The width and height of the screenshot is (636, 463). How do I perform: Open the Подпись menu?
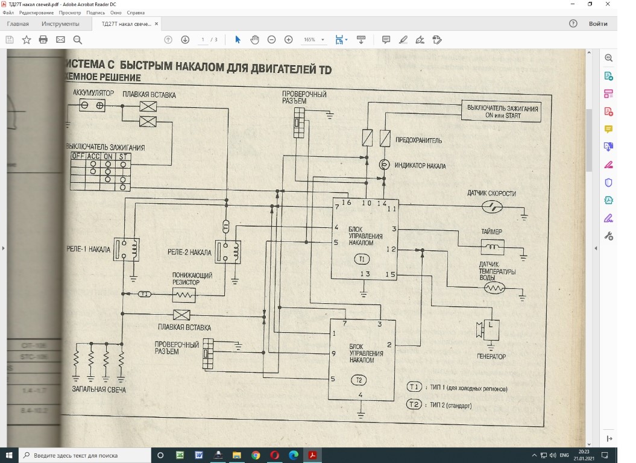(95, 13)
